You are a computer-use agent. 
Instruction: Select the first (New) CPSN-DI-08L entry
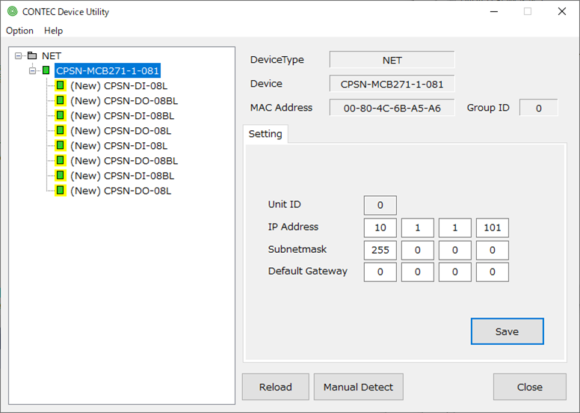pos(119,86)
